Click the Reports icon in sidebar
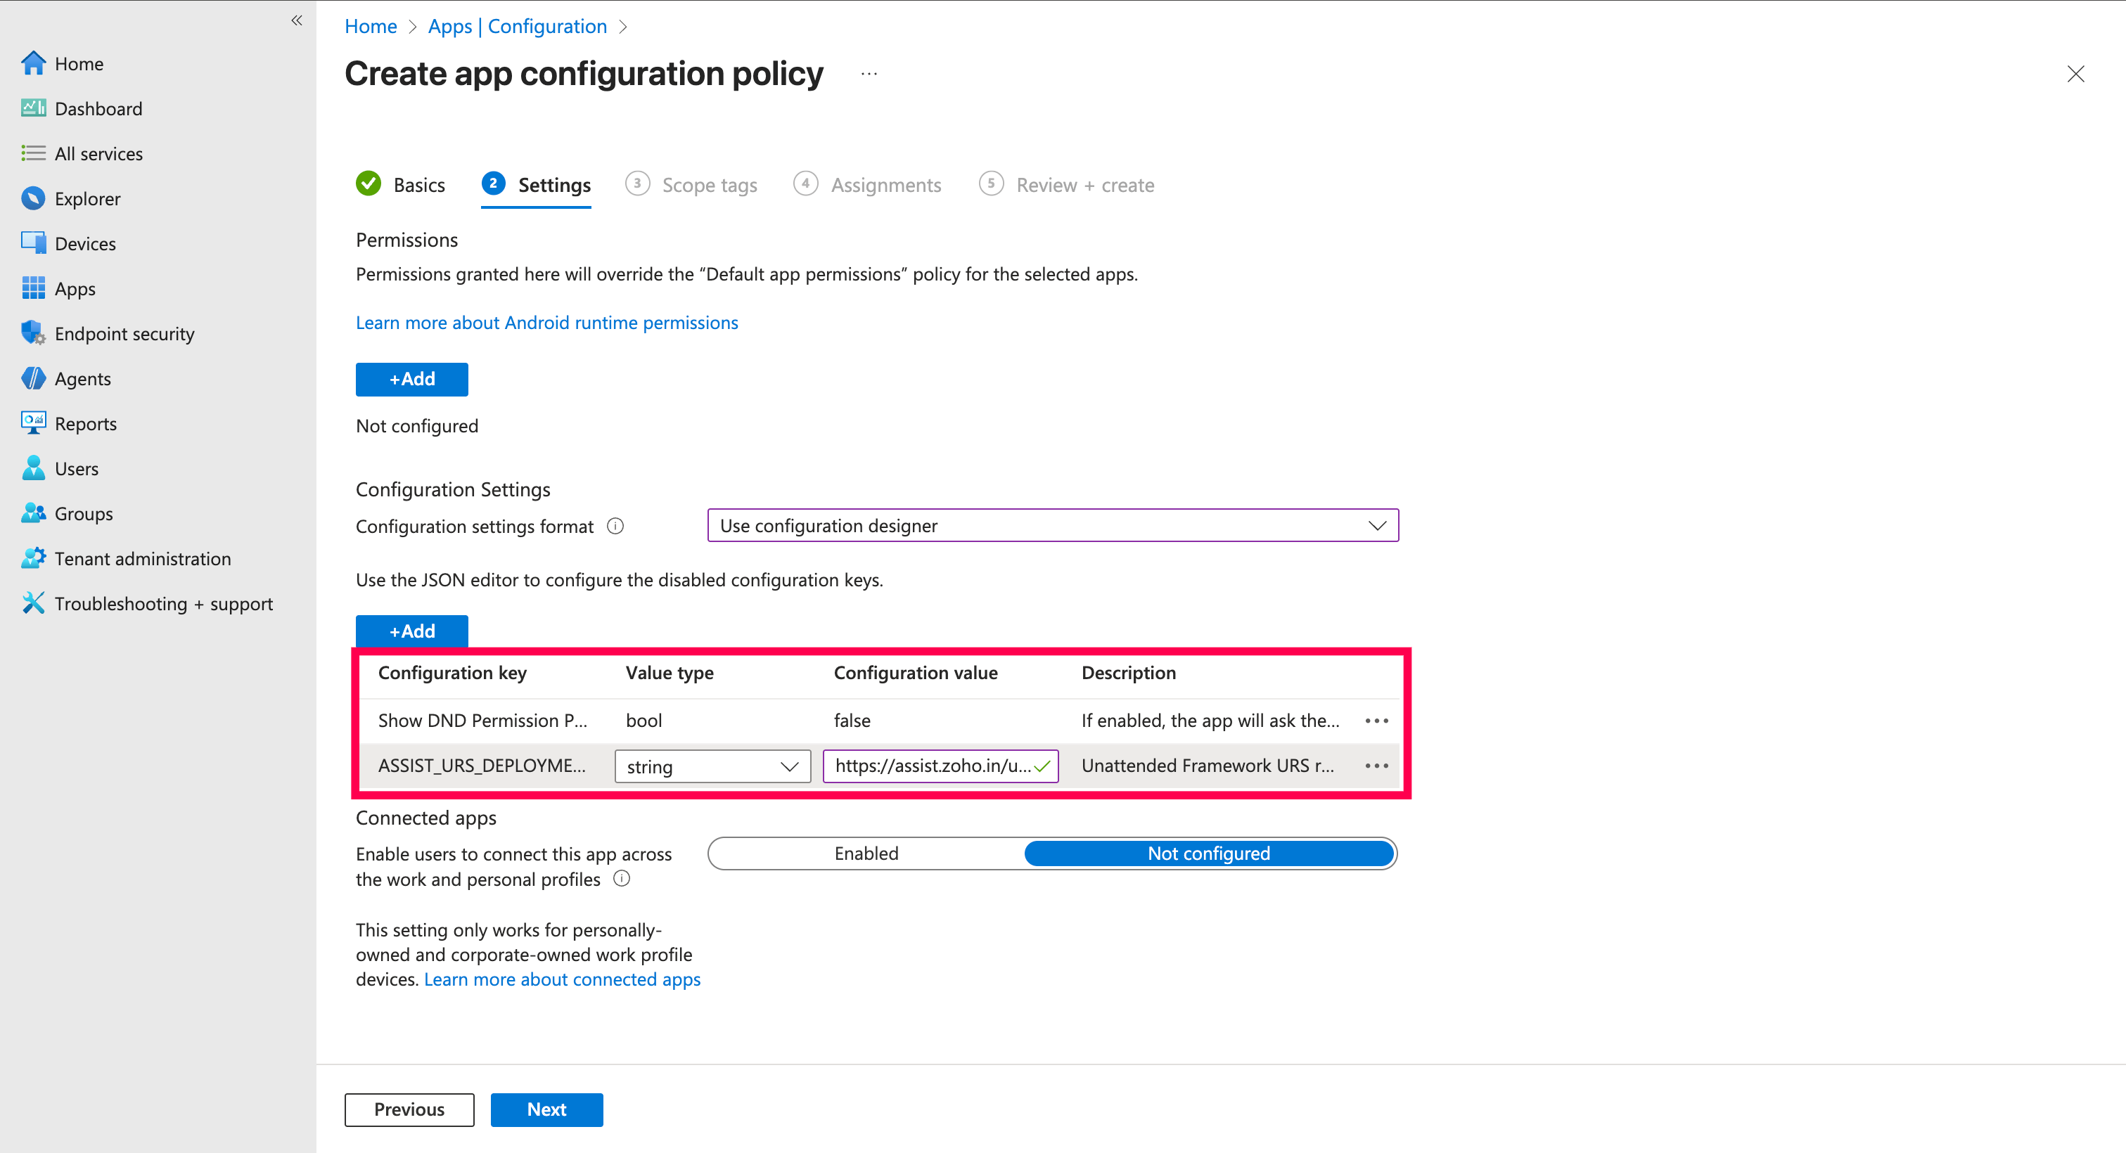The height and width of the screenshot is (1153, 2126). click(x=33, y=423)
